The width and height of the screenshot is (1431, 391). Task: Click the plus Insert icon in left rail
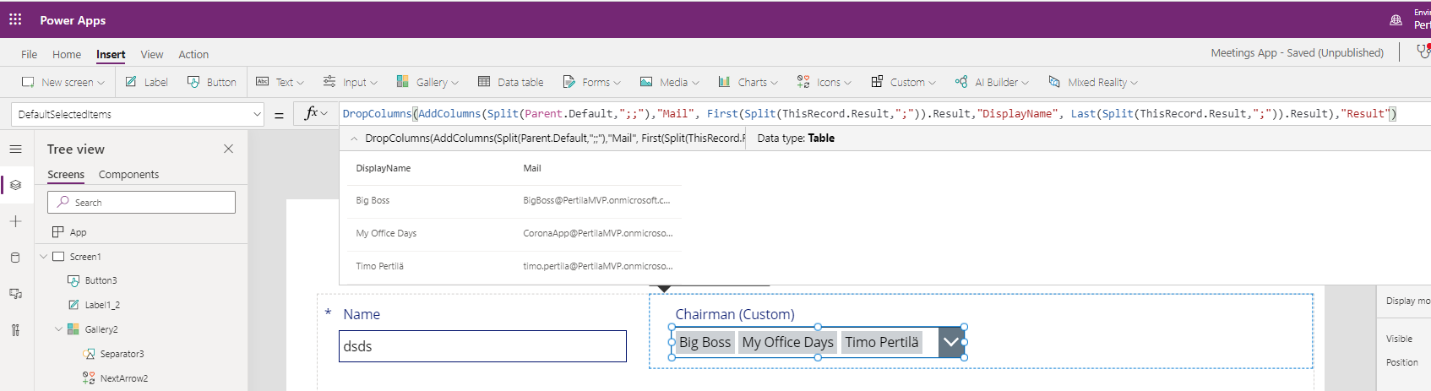15,221
